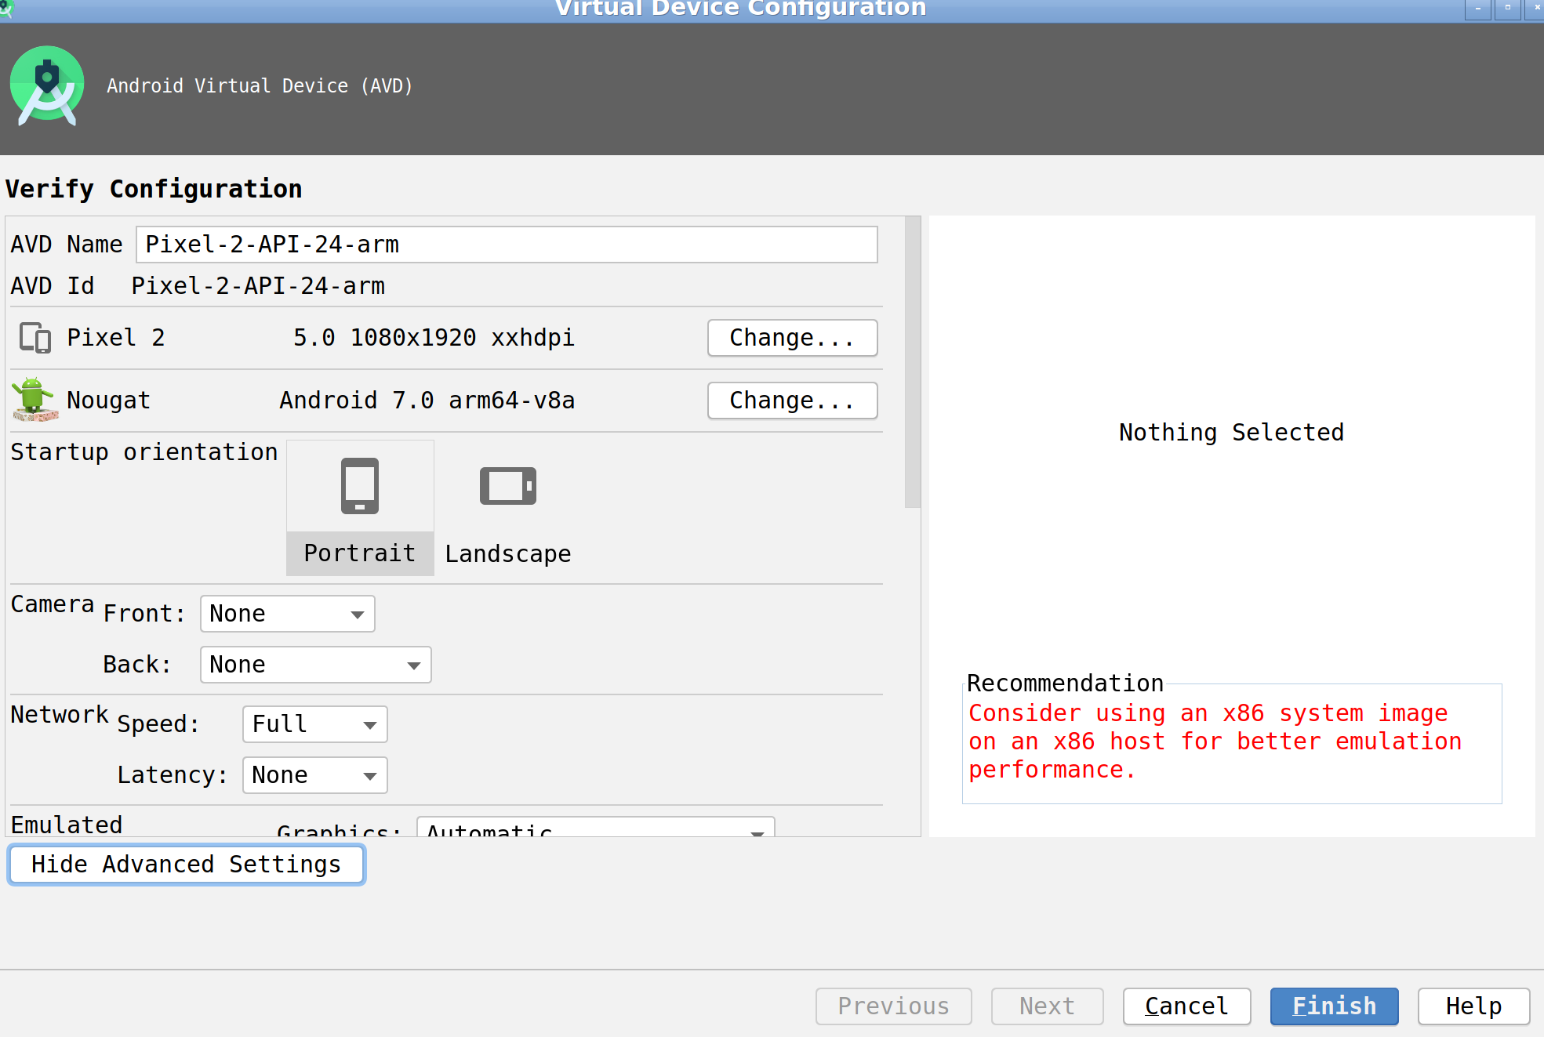The image size is (1544, 1037).
Task: Open the Front camera dropdown
Action: (x=288, y=614)
